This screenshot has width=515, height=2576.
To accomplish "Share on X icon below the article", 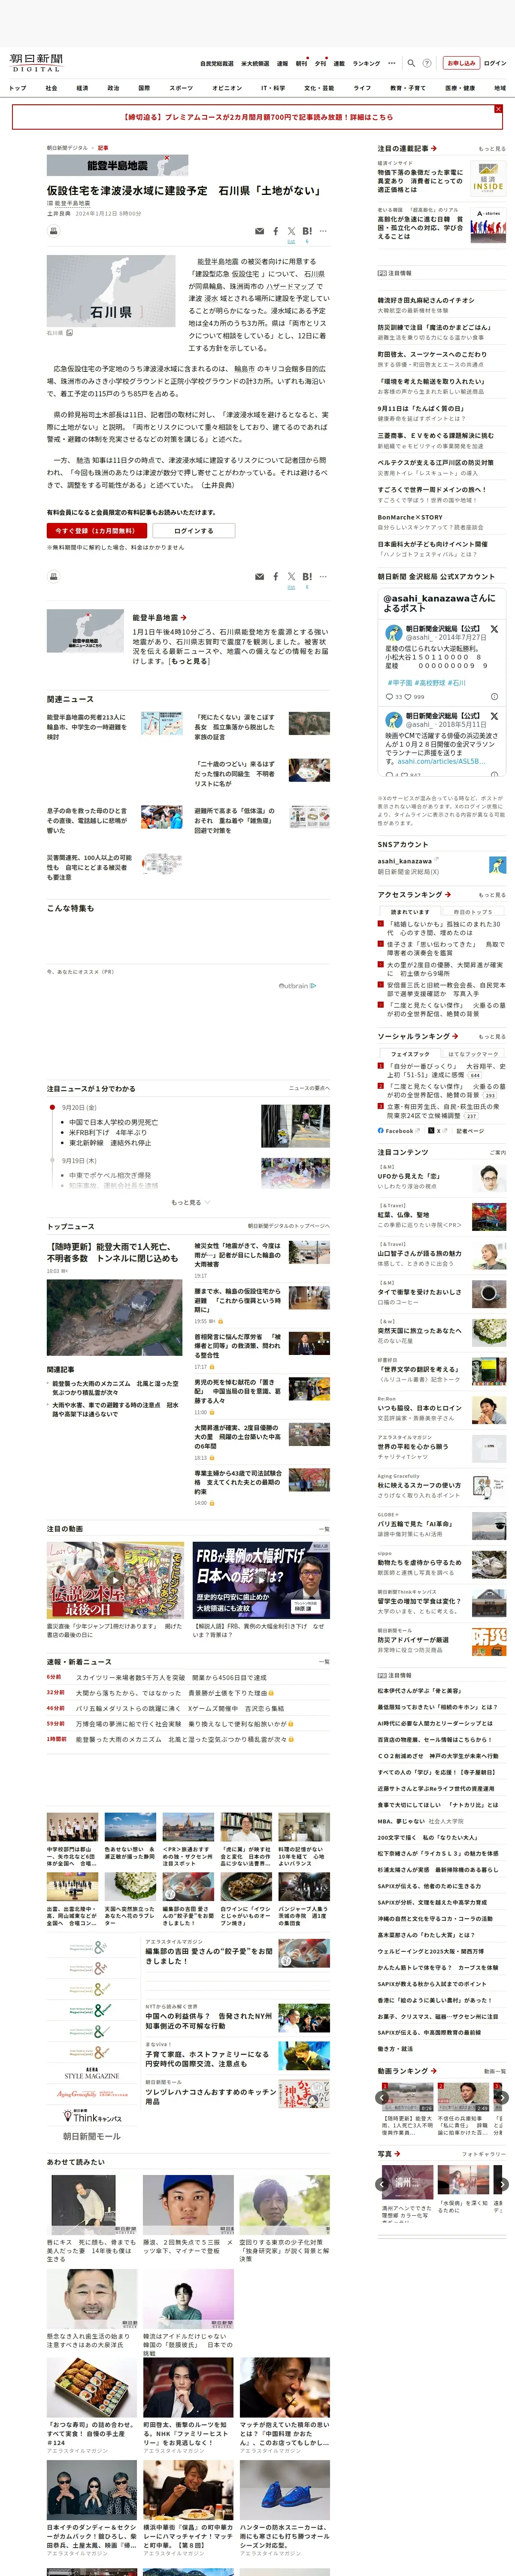I will (x=291, y=577).
